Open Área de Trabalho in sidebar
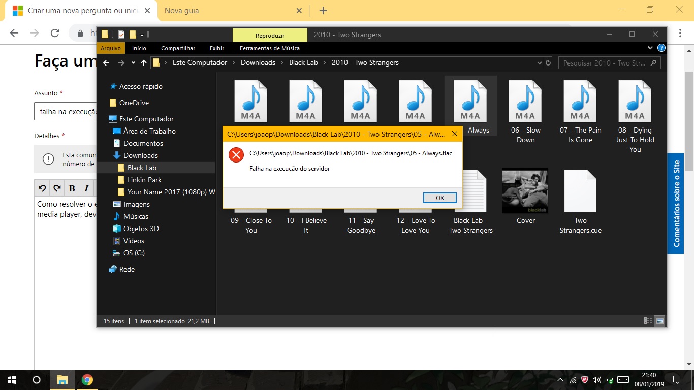This screenshot has height=390, width=694. (x=149, y=131)
